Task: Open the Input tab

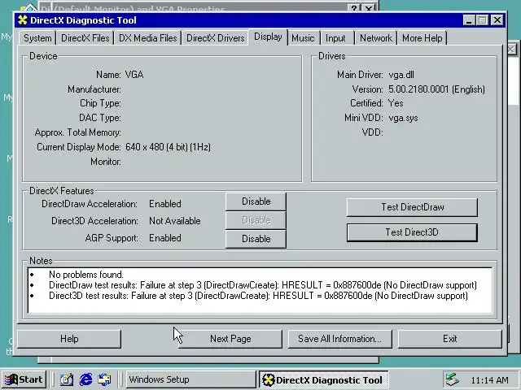Action: click(x=335, y=38)
